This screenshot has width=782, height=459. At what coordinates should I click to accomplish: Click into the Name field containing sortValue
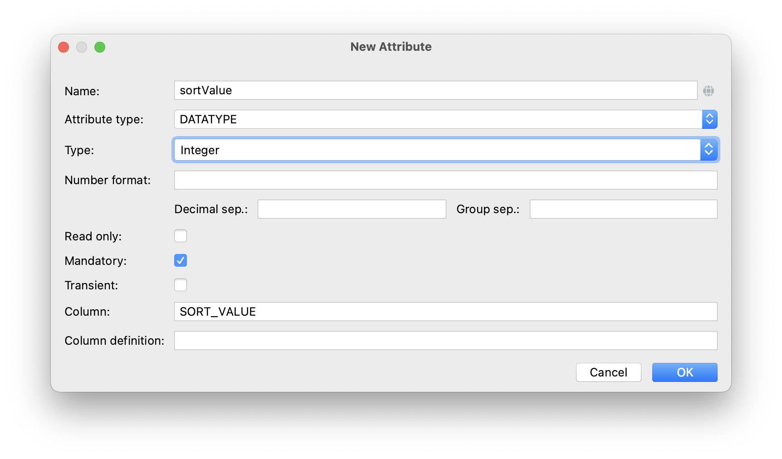click(x=435, y=90)
